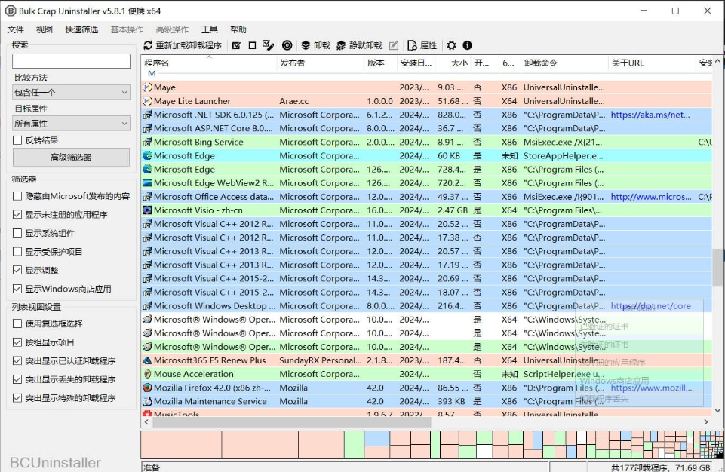Uncheck 显示Windows商店应用
The height and width of the screenshot is (472, 725).
click(17, 289)
